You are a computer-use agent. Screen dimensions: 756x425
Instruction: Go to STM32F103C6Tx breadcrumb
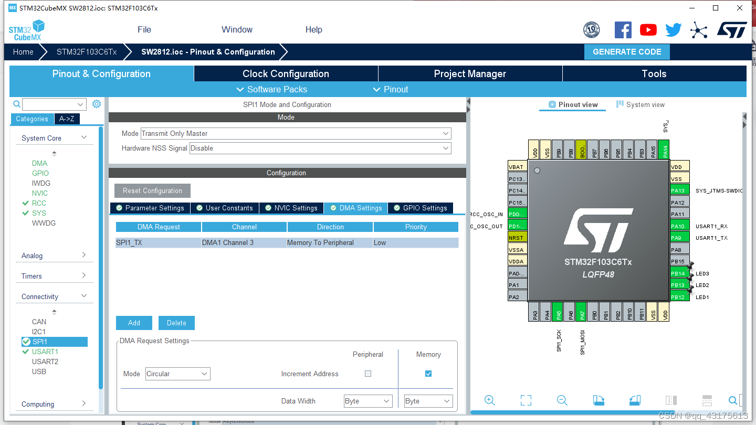pos(87,52)
